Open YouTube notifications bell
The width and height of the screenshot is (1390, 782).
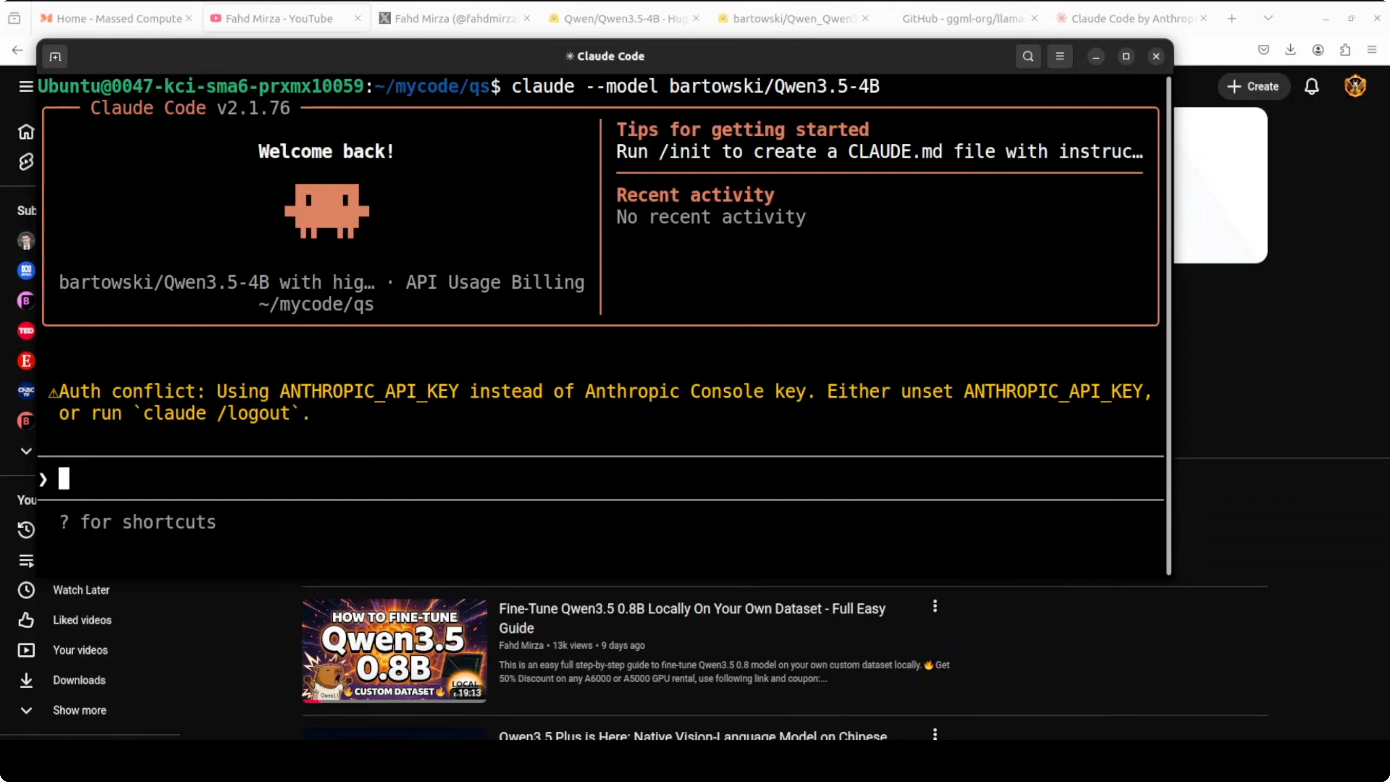pos(1312,87)
